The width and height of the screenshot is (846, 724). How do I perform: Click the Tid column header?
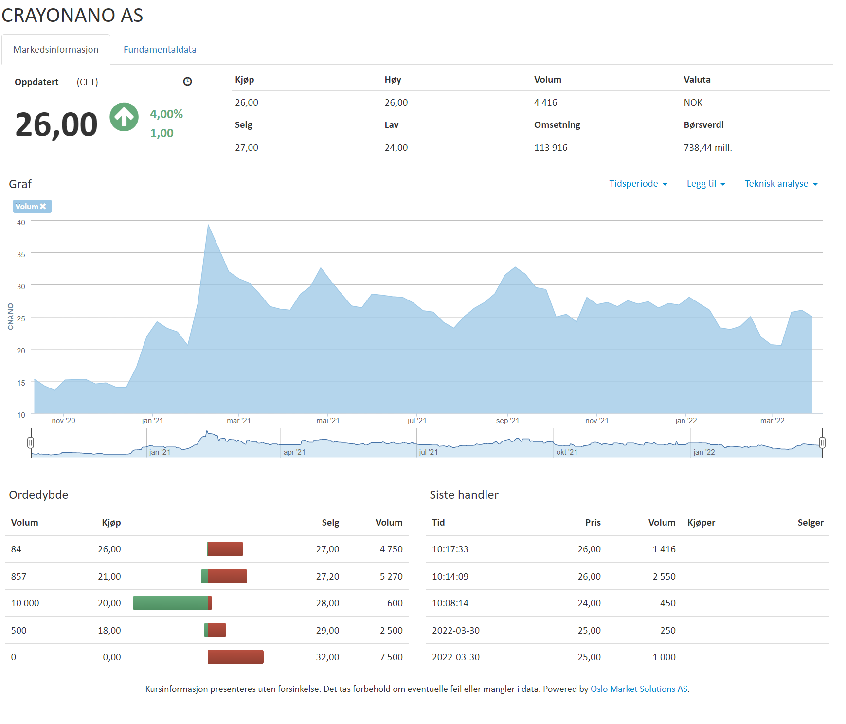pyautogui.click(x=438, y=523)
